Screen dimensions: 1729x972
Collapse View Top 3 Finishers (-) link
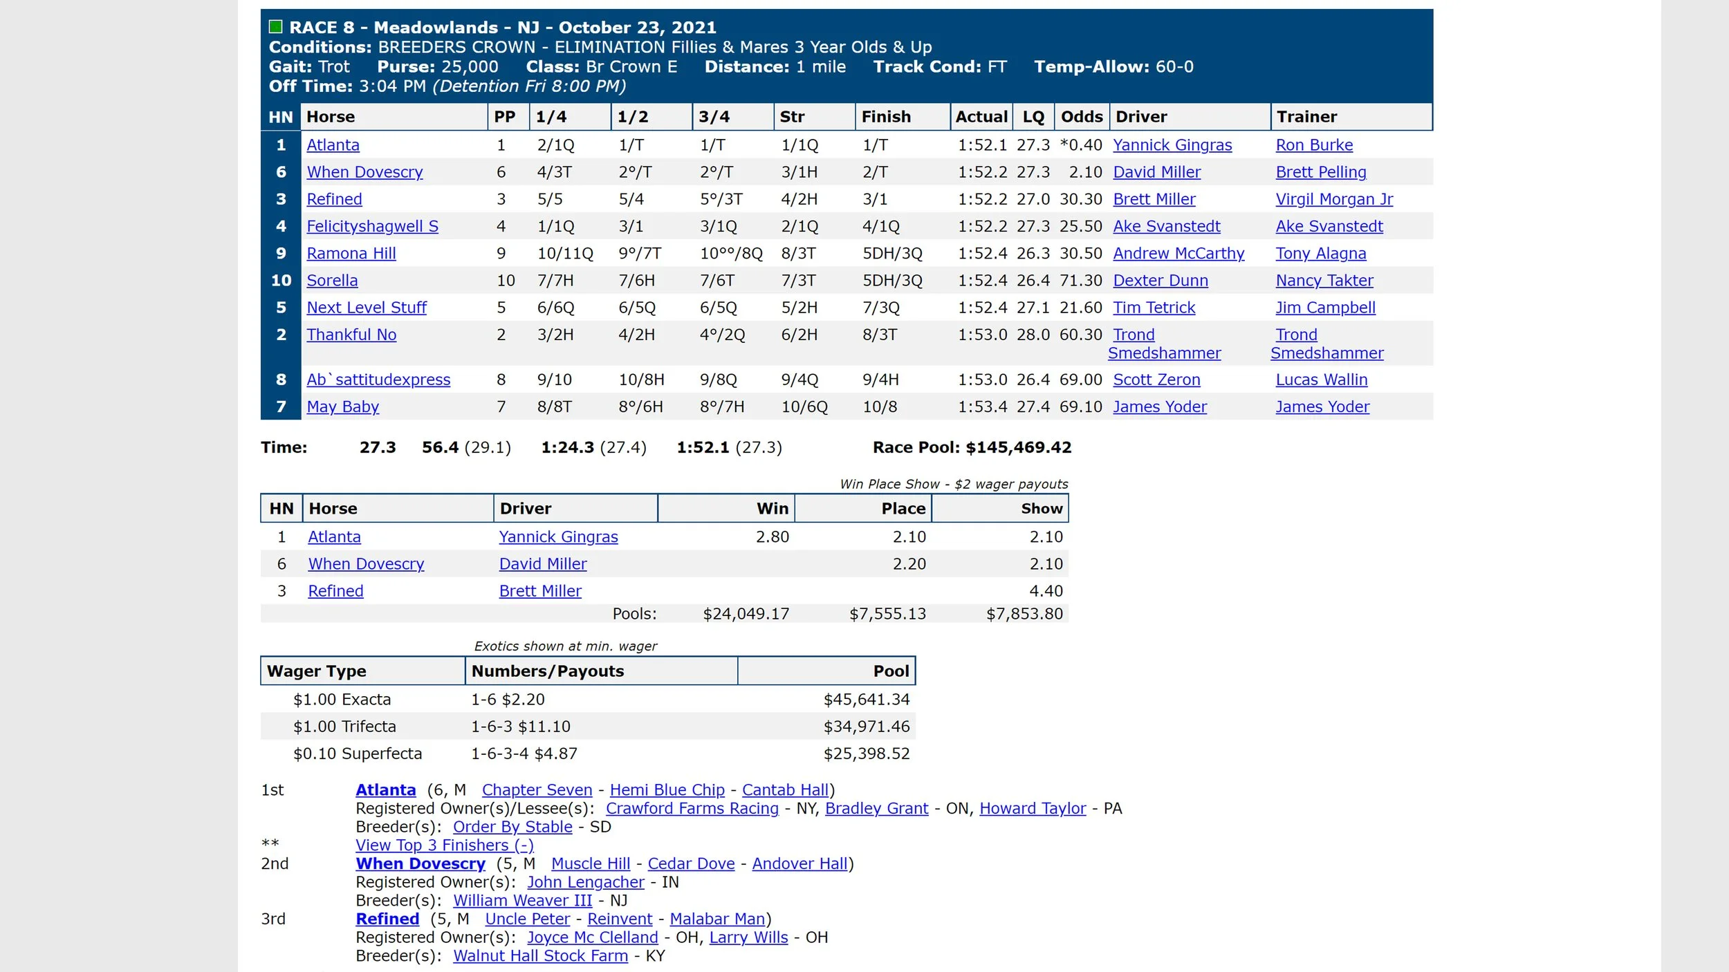[x=445, y=845]
